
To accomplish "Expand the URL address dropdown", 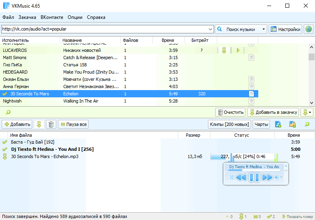I will point(210,29).
